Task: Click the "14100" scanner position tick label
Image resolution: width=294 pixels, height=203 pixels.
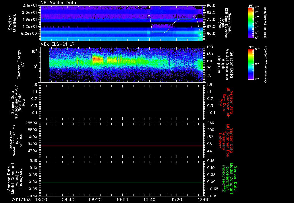Action: [x=31, y=137]
